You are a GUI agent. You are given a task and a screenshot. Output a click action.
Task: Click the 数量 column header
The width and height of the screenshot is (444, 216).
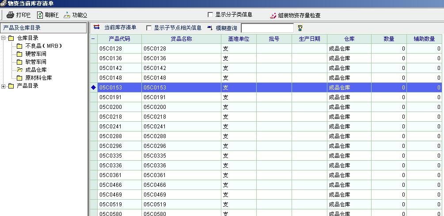point(389,39)
